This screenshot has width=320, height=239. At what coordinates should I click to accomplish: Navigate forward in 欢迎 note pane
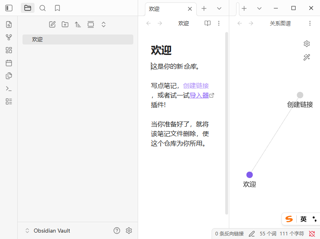click(x=160, y=23)
